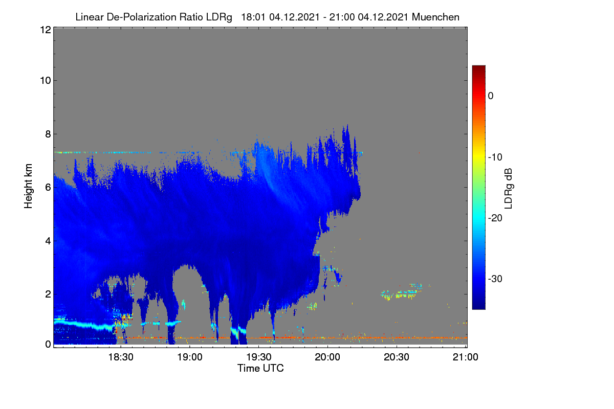
Task: Click the height axis label '2'
Action: pos(48,293)
